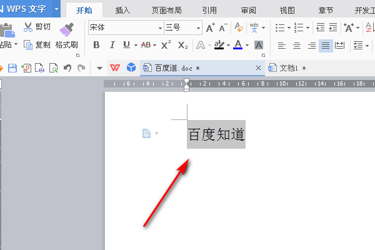Open the 章节 tab
The height and width of the screenshot is (250, 375).
click(x=326, y=11)
